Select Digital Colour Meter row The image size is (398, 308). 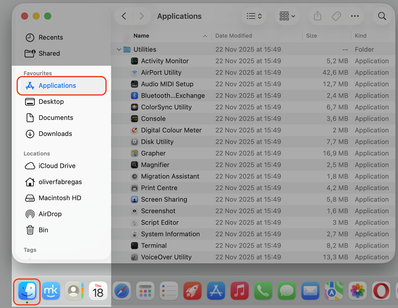click(x=253, y=130)
